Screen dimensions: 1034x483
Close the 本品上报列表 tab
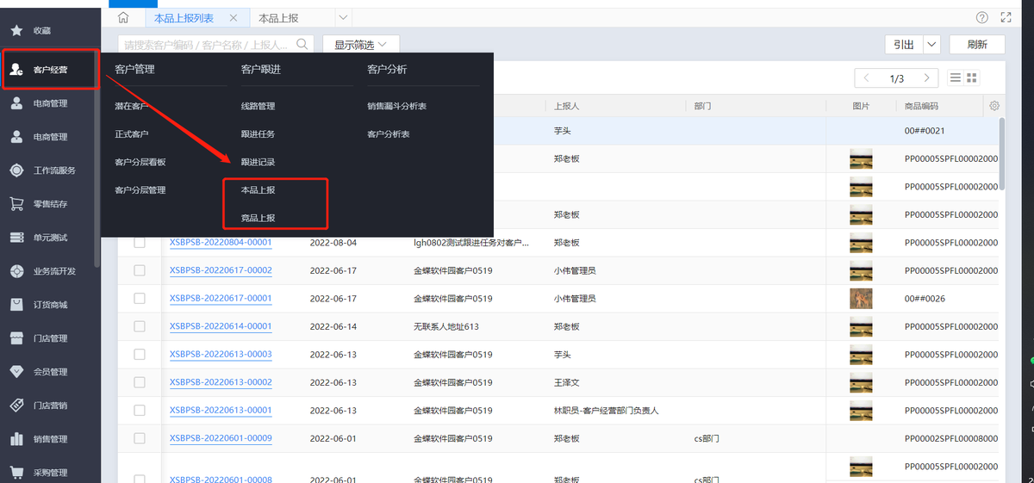click(234, 18)
